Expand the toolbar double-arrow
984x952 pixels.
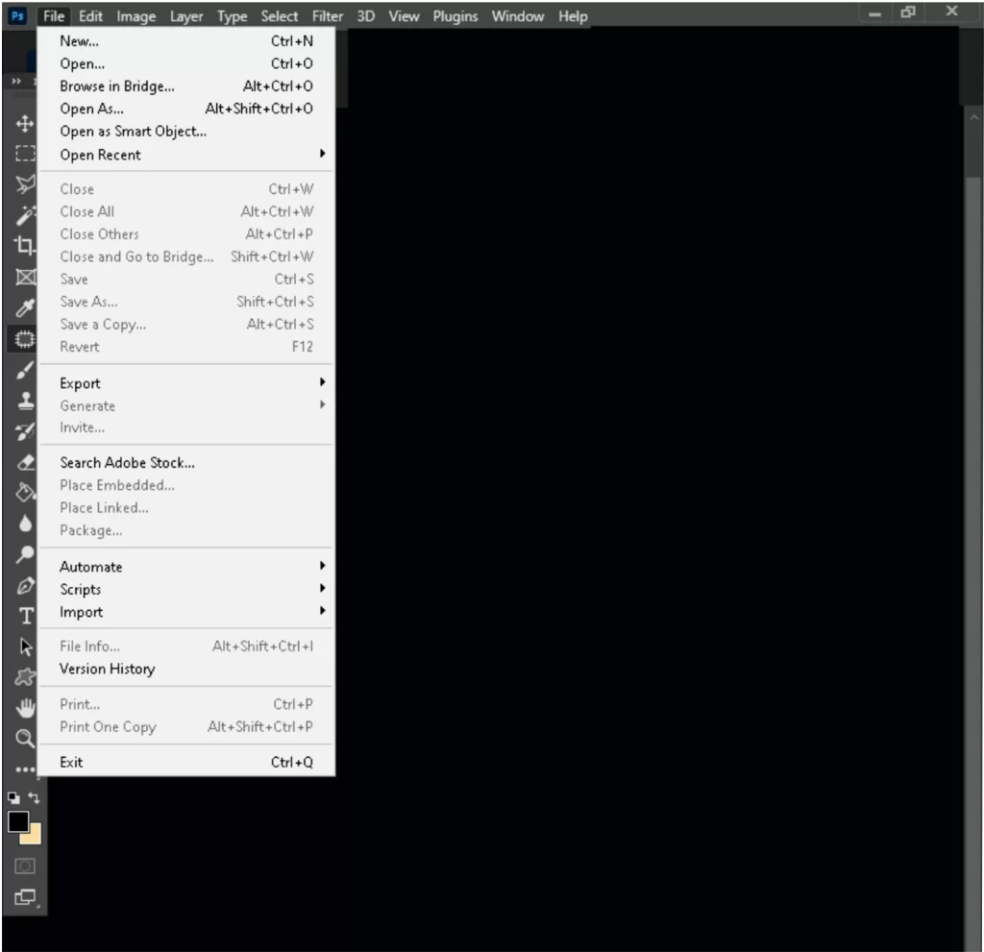[x=16, y=81]
